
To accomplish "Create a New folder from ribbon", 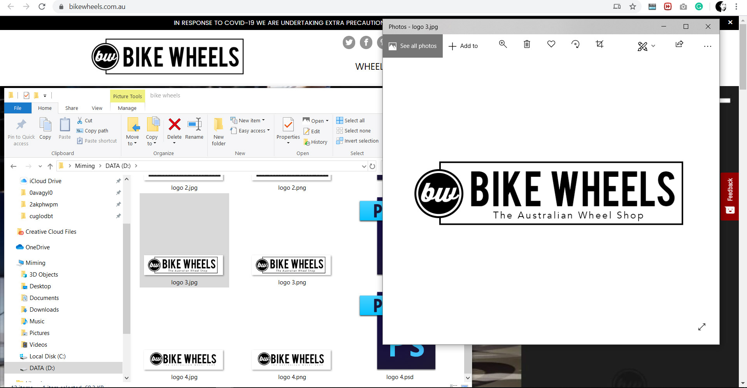I will [x=219, y=132].
